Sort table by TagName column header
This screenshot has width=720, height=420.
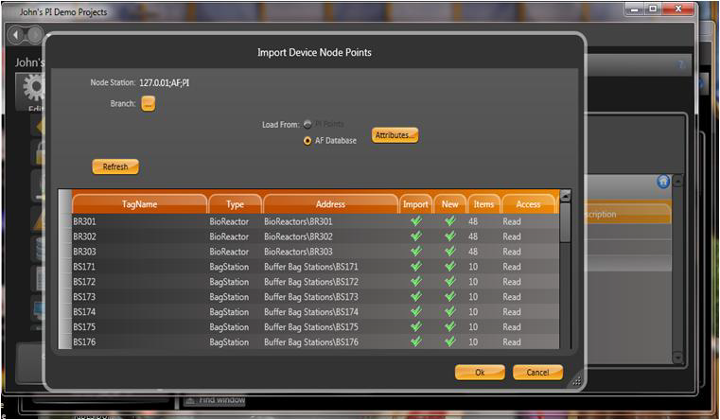139,204
